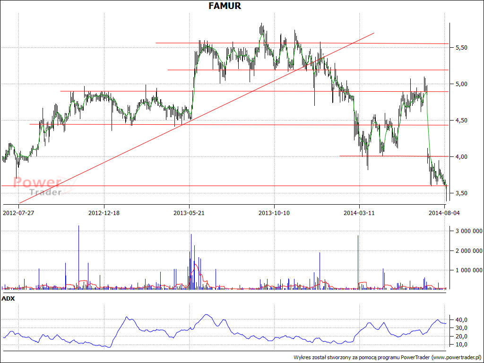This screenshot has width=484, height=363.
Task: Click the 4,00 price axis label
Action: [x=461, y=157]
